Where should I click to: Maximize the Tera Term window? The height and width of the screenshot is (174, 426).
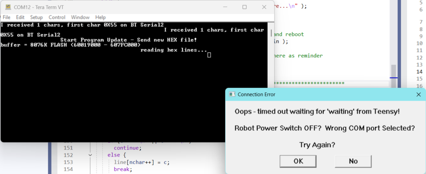[x=245, y=7]
